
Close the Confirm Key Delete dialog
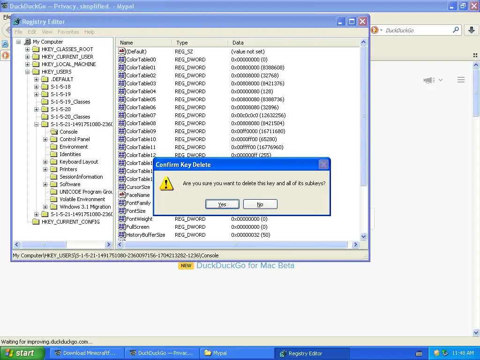pyautogui.click(x=323, y=165)
